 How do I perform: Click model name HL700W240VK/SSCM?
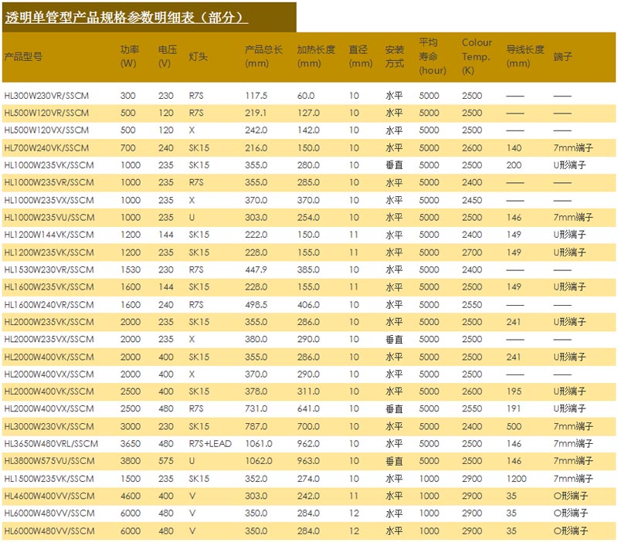[x=46, y=147]
